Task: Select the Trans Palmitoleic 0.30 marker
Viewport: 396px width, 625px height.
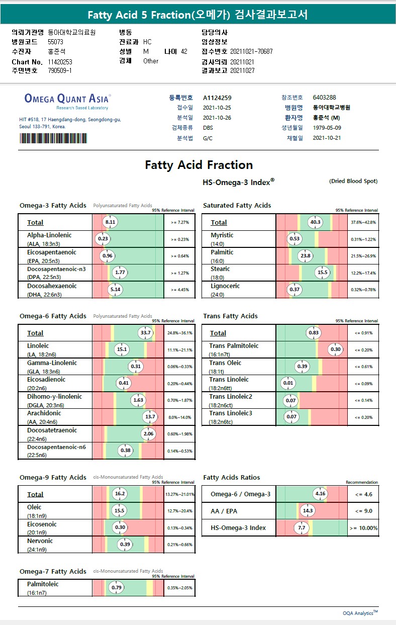Action: 336,349
